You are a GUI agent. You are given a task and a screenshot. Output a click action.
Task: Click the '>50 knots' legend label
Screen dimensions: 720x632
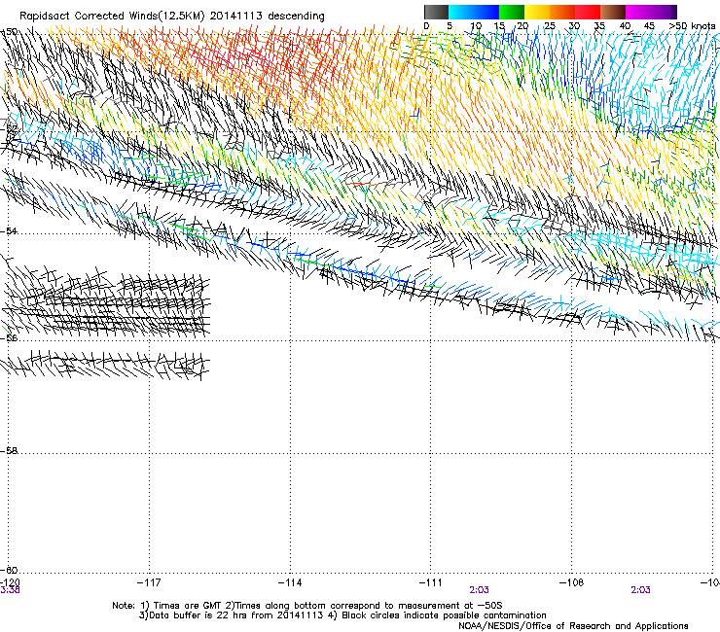[x=692, y=26]
